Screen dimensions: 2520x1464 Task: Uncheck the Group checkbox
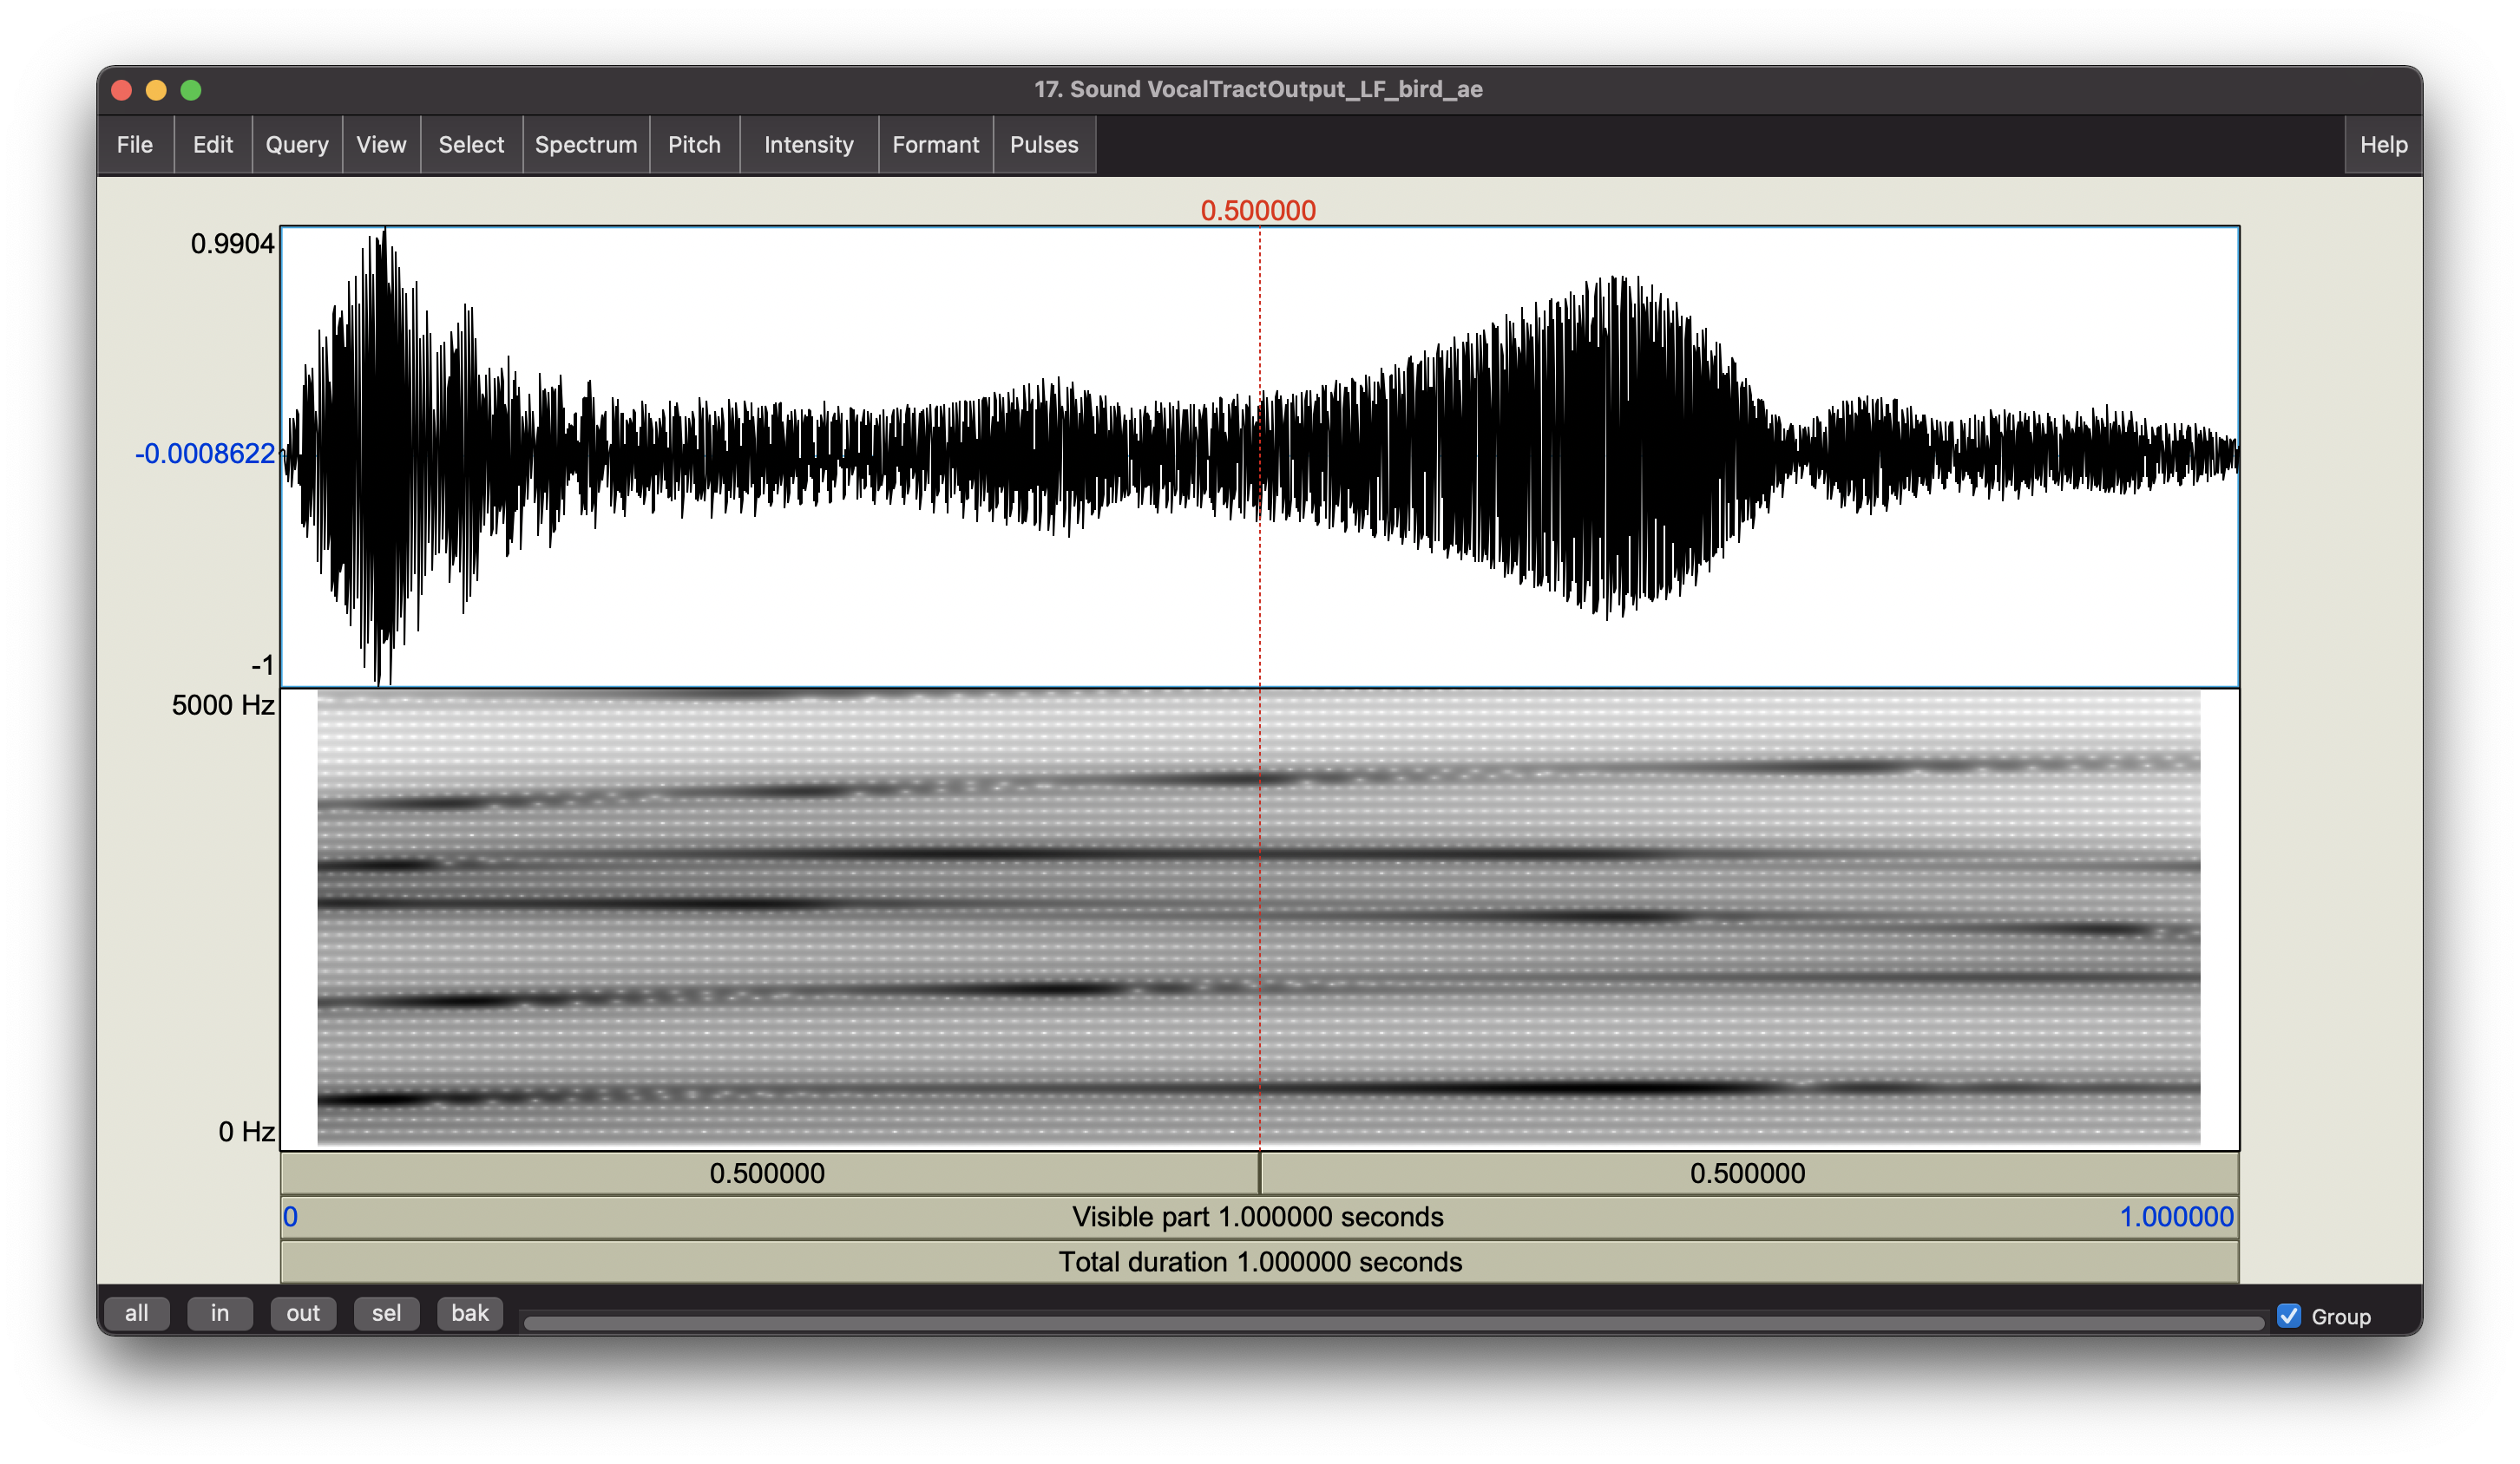tap(2289, 1316)
